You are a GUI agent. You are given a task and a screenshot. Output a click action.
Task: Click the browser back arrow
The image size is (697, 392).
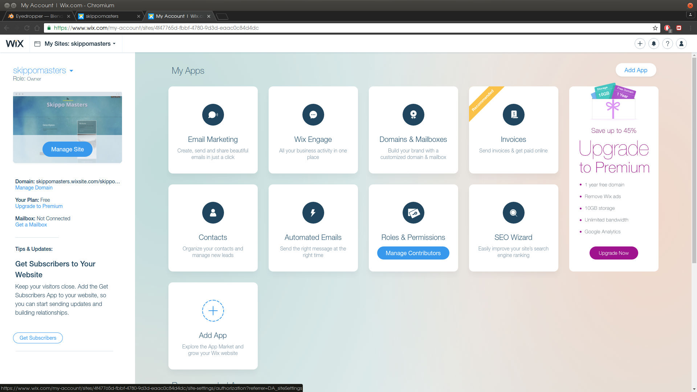click(x=7, y=28)
